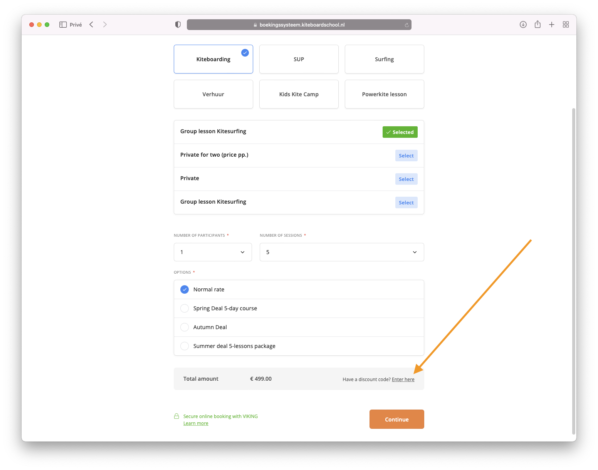This screenshot has height=470, width=598.
Task: Select the Spring Deal 5-day course option
Action: (185, 308)
